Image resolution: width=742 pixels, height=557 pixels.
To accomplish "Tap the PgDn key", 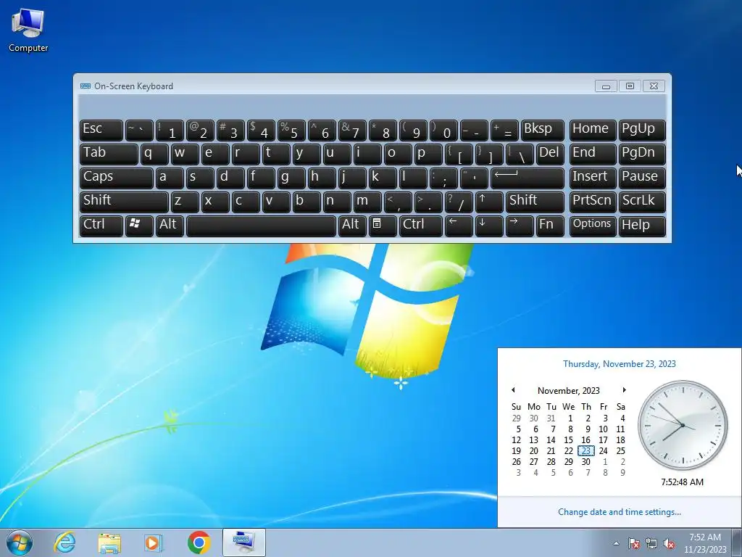I will 642,154.
